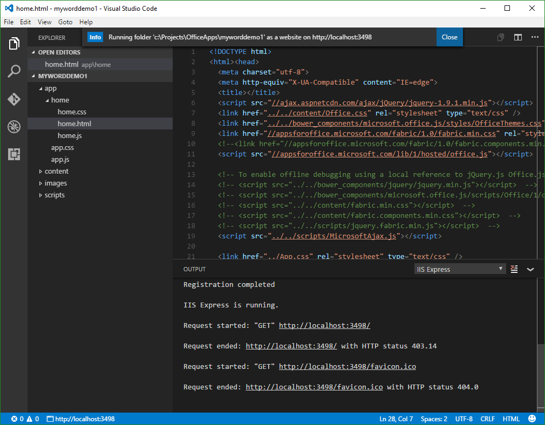Change the CRLF line ending setting
This screenshot has width=545, height=425.
pyautogui.click(x=487, y=419)
